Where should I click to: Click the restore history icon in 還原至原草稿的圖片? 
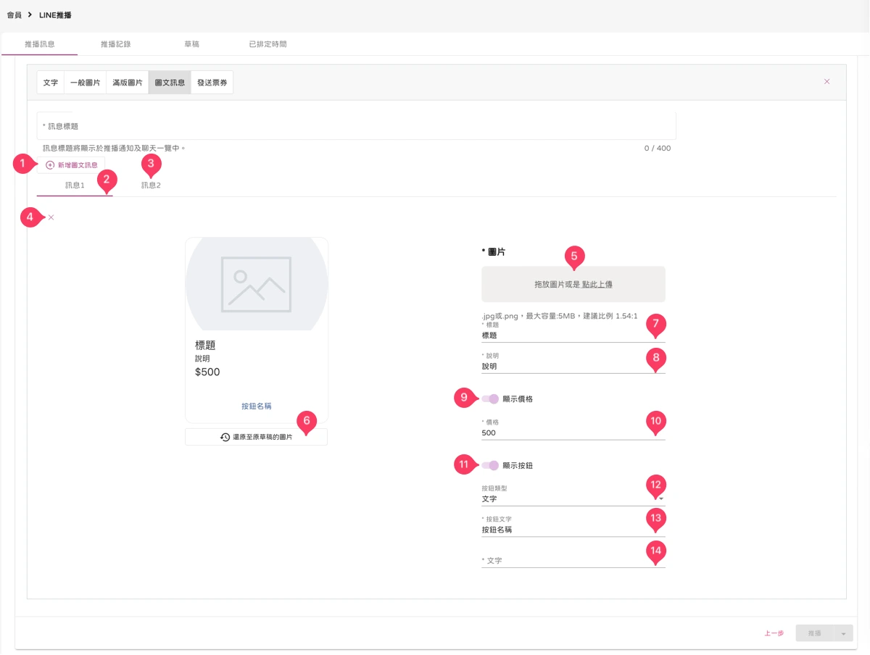[225, 438]
